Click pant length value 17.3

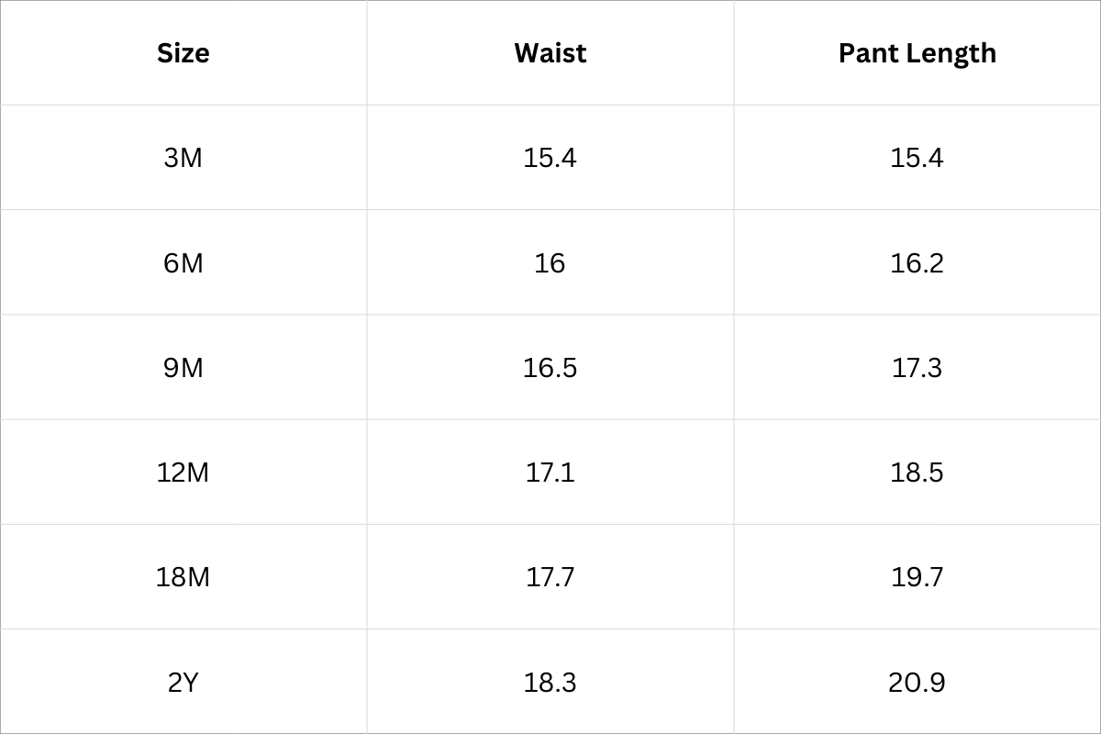pos(917,368)
